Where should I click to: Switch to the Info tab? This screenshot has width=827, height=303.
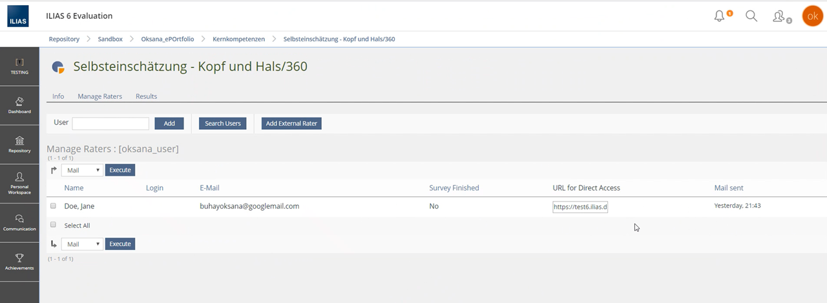click(x=58, y=96)
